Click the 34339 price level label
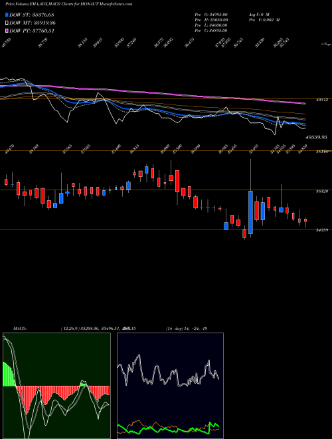 [322, 230]
